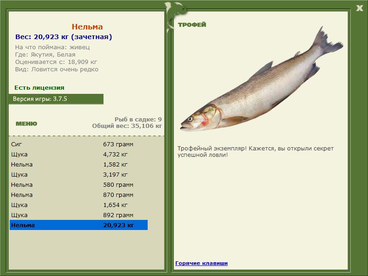Image resolution: width=368 pixels, height=276 pixels.
Task: Click the Оценивается с: 18,909 кг line
Action: (x=56, y=62)
